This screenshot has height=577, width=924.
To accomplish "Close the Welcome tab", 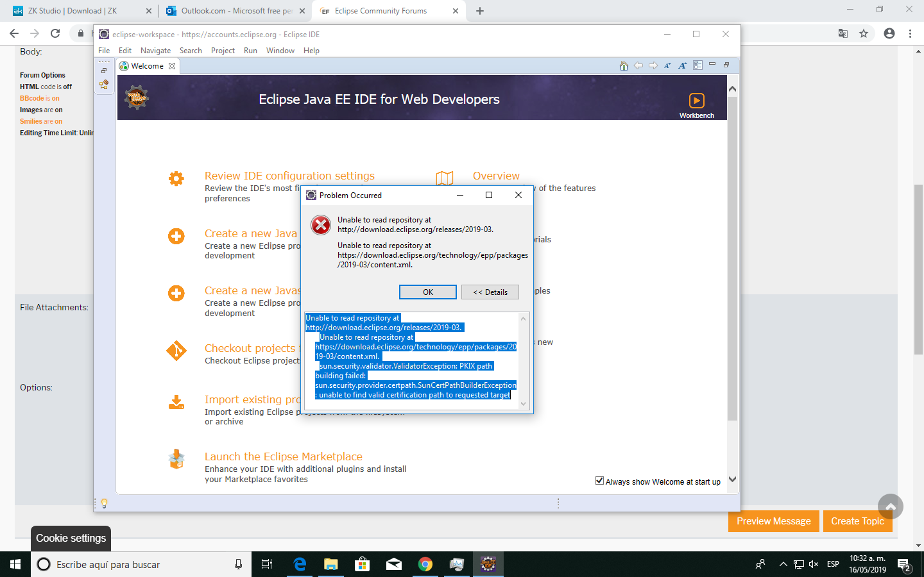I will coord(172,66).
